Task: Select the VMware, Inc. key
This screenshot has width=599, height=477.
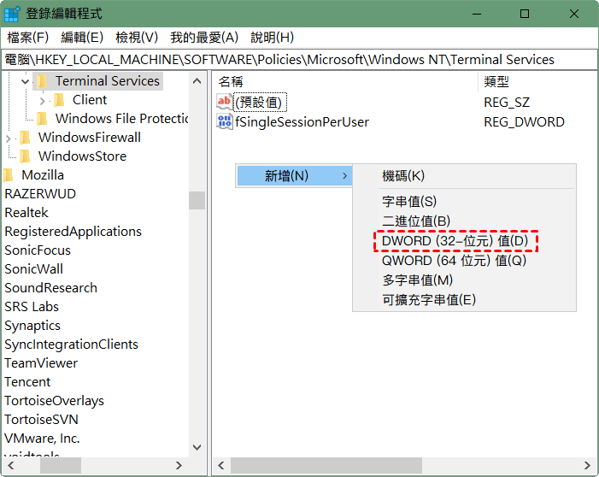Action: (42, 439)
